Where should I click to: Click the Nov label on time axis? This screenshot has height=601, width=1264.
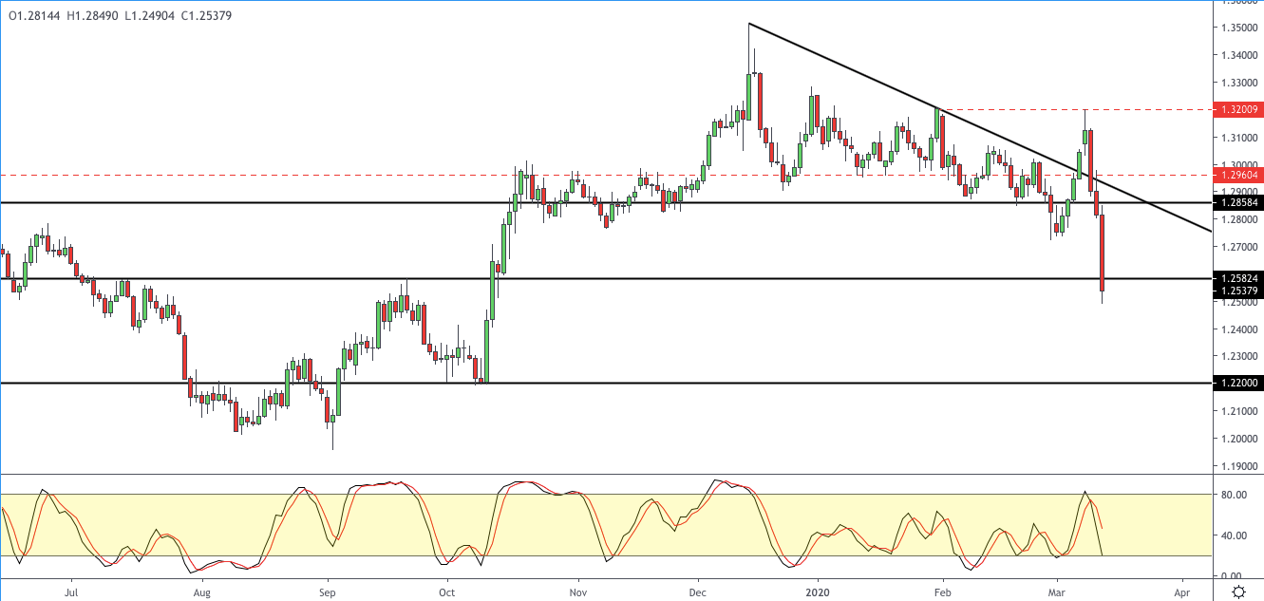576,591
